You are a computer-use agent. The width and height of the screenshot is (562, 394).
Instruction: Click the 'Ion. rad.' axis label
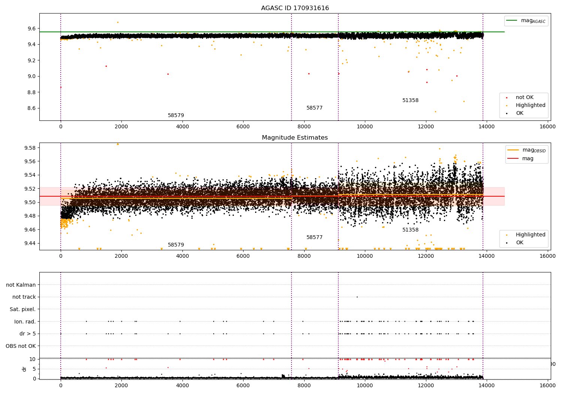coord(25,322)
